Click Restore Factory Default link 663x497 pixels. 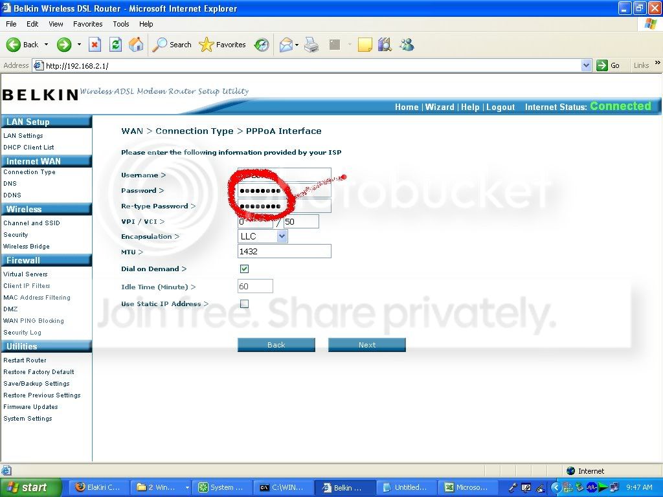(x=39, y=372)
